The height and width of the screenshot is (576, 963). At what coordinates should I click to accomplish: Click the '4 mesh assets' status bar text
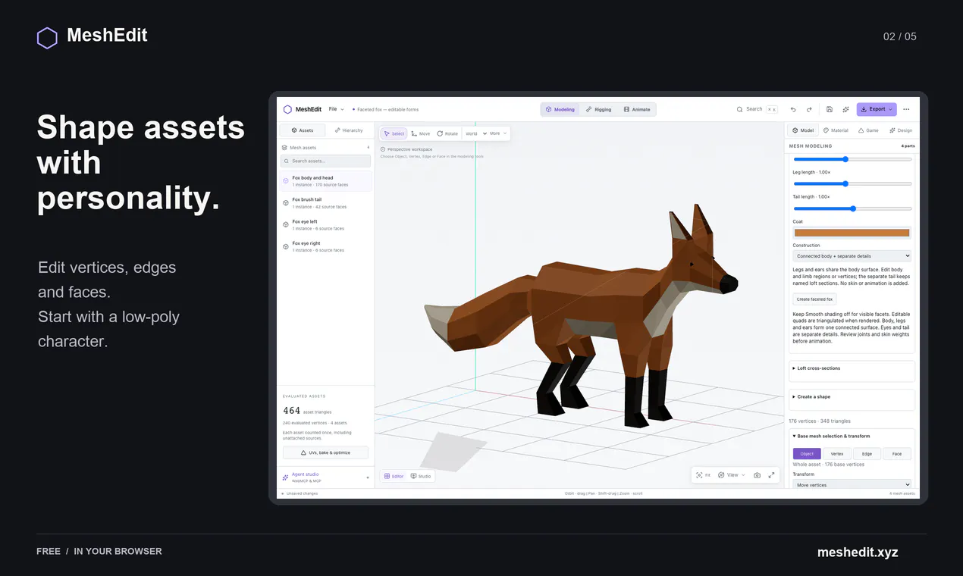[x=902, y=493]
